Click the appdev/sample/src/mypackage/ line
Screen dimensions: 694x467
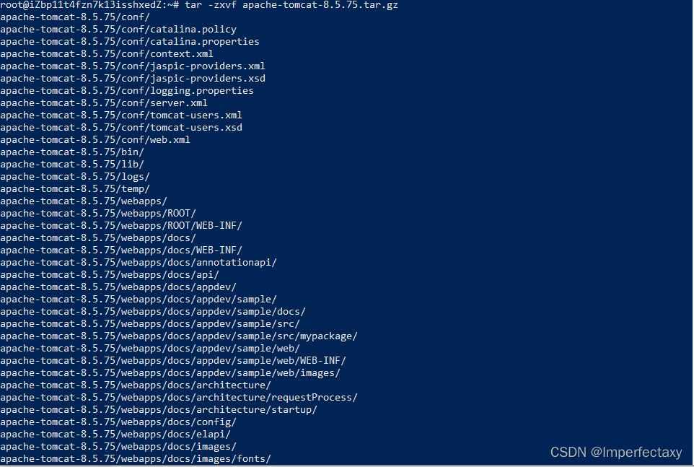click(179, 336)
